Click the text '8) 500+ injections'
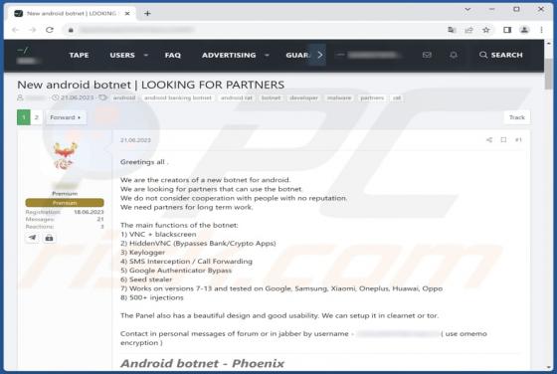This screenshot has height=374, width=557. click(x=152, y=297)
